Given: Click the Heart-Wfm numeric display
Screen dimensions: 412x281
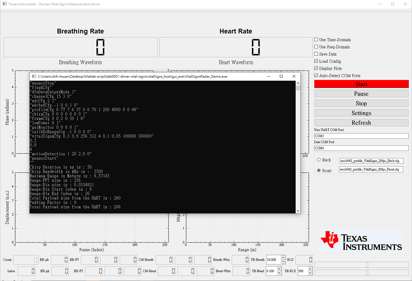Looking at the screenshot, I should click(241, 271).
